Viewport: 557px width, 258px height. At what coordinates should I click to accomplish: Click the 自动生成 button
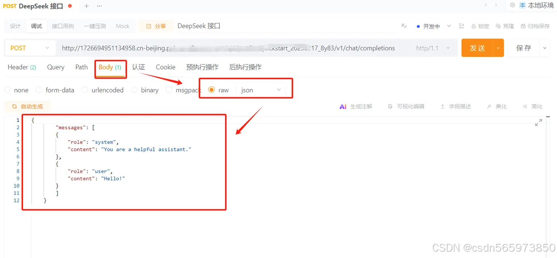click(x=27, y=106)
